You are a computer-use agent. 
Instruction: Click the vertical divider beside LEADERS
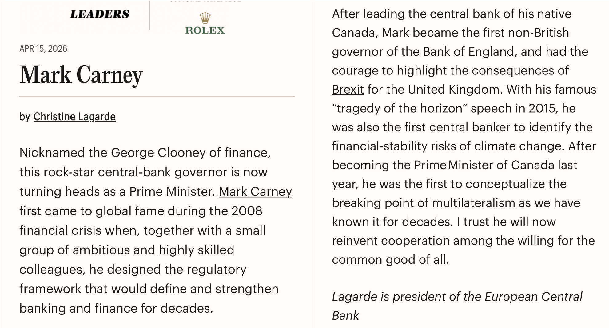click(x=149, y=15)
